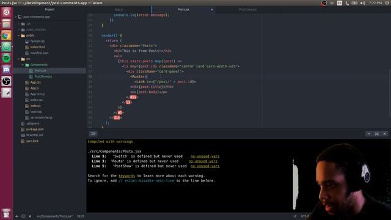Collapse the Components folder

click(x=23, y=65)
